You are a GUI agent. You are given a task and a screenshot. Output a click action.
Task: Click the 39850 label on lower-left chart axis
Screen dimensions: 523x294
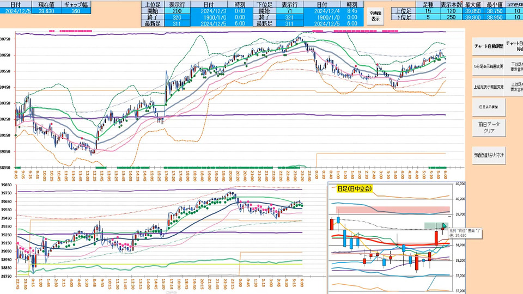point(6,185)
